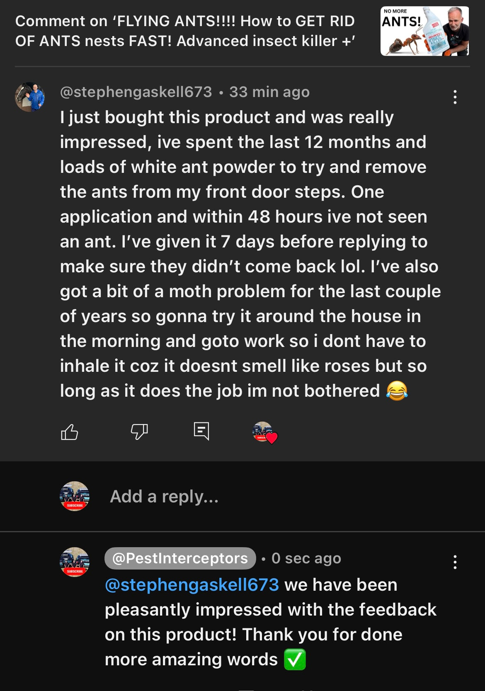Toggle the creator heart on stephengaskell673's comment
The image size is (485, 691).
click(264, 432)
